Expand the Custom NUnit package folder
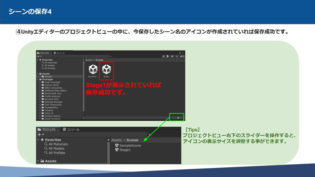Viewport: 315px width, 177px height. 40,85
